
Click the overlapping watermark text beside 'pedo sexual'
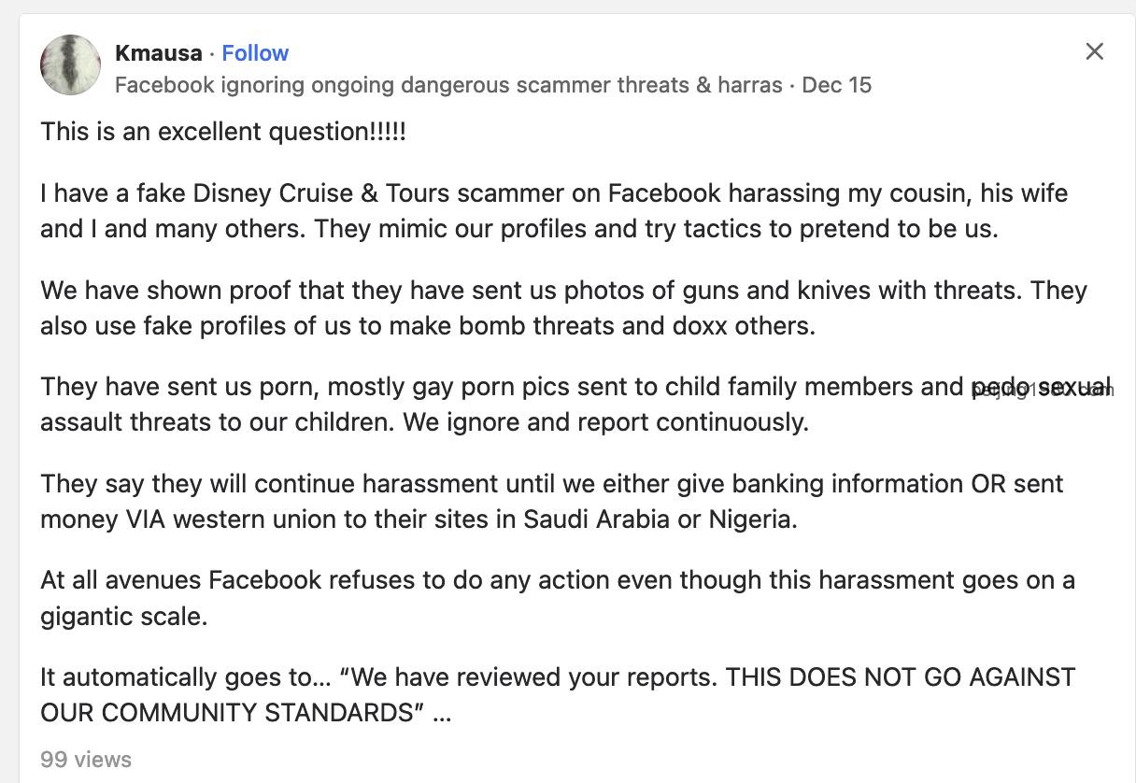click(x=1044, y=391)
